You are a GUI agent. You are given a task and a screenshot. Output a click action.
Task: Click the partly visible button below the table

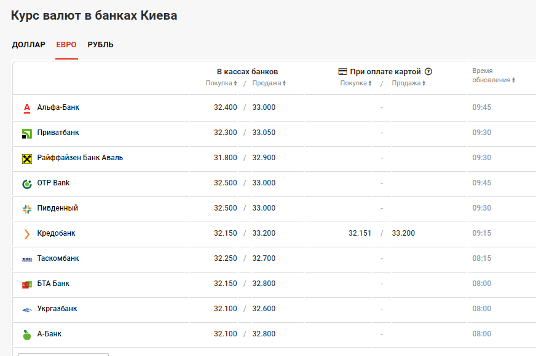tap(63, 354)
